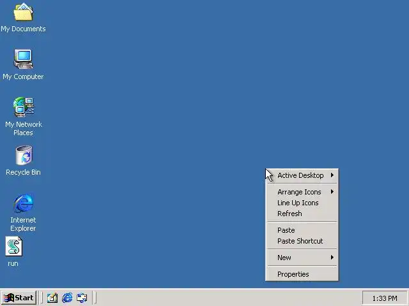Choose Paste in the context menu
The width and height of the screenshot is (409, 306).
(302, 230)
